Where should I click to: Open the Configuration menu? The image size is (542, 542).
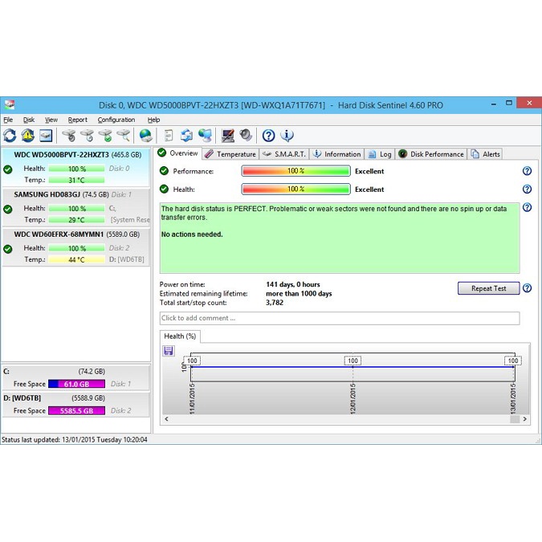tap(116, 120)
